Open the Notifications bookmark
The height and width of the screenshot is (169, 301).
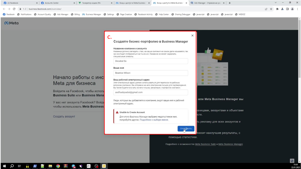click(24, 14)
